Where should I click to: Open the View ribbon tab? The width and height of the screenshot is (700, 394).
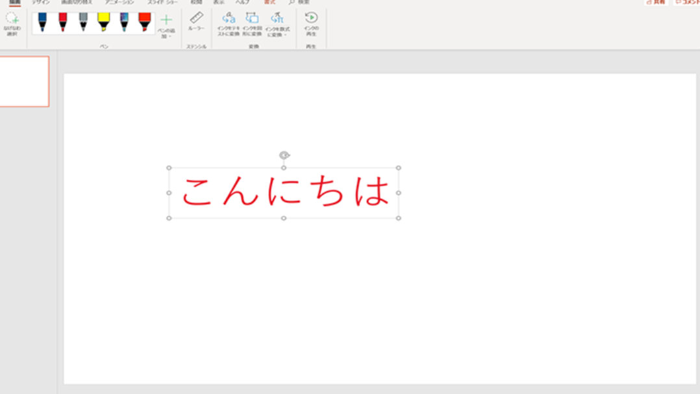pyautogui.click(x=219, y=2)
